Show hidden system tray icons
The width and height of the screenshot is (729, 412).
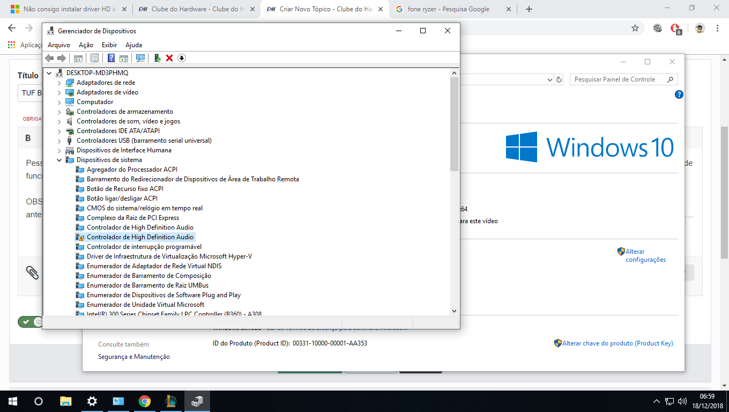pos(657,401)
